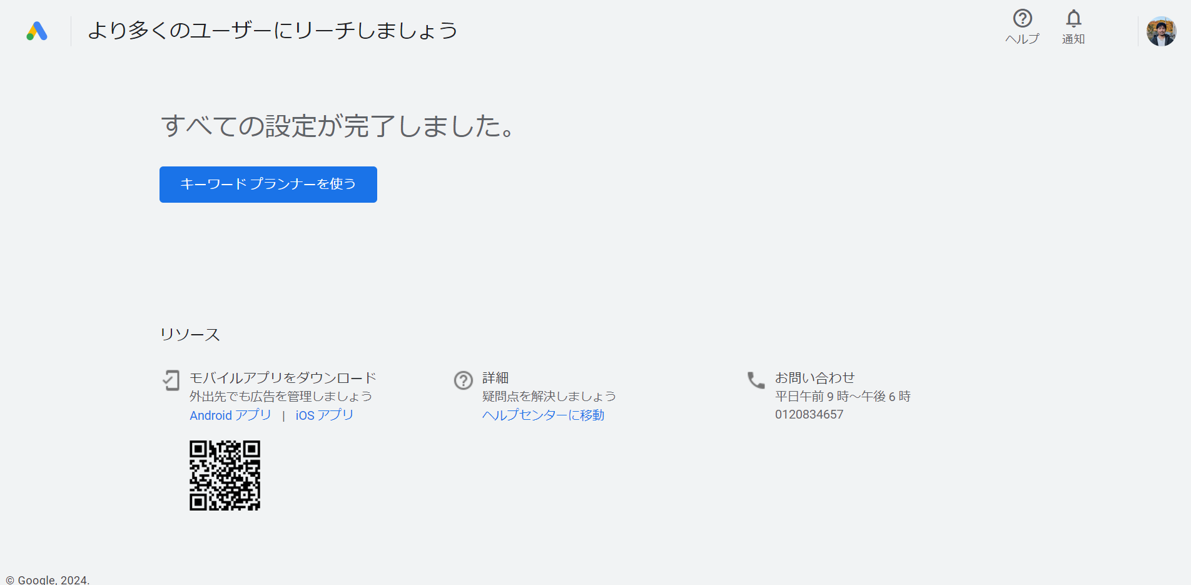This screenshot has height=585, width=1191.
Task: Open the account profile avatar
Action: point(1161,31)
